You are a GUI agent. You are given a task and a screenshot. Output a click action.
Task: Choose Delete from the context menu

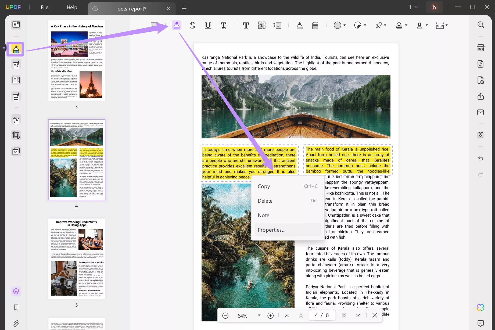(288, 201)
